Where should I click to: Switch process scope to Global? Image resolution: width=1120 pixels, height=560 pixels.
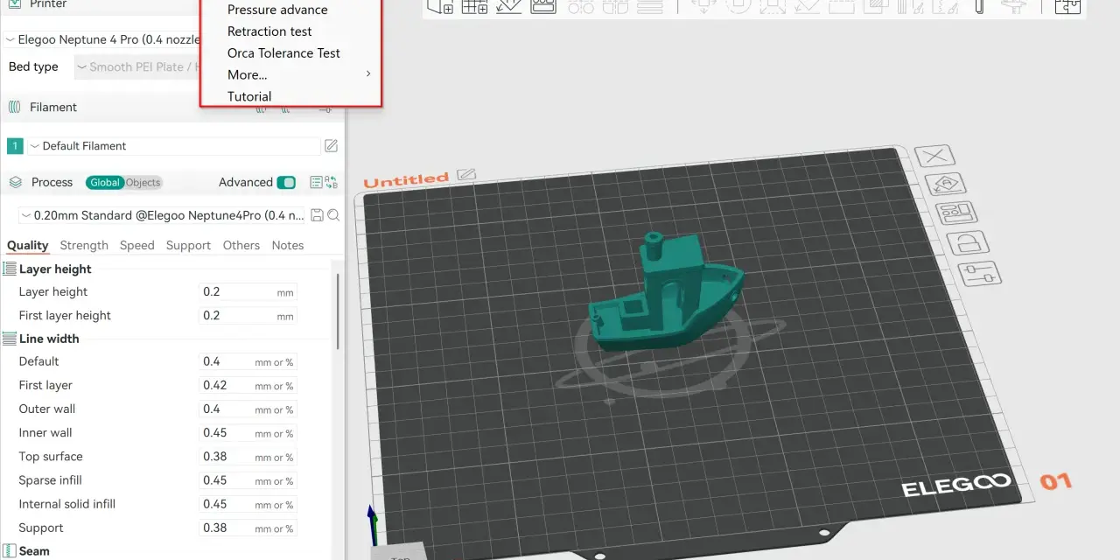pos(105,182)
